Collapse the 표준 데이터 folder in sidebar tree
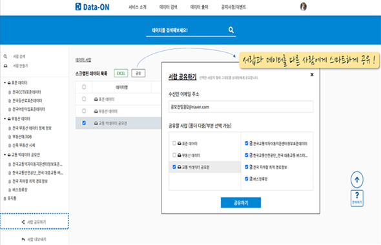Image resolution: width=381 pixels, height=245 pixels. coord(5,83)
